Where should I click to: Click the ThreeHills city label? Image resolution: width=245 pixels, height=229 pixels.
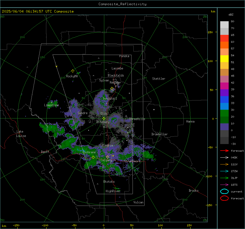coord(137,119)
